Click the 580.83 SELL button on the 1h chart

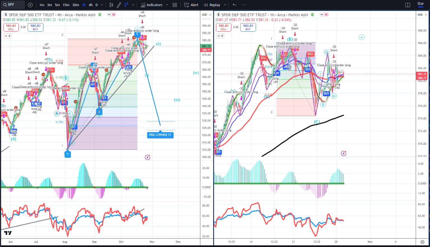(x=224, y=27)
